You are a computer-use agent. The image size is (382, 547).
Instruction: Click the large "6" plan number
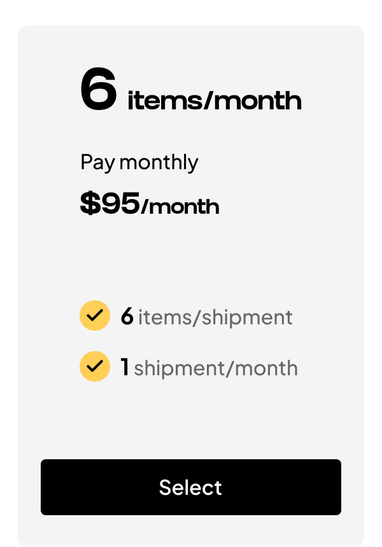point(99,91)
